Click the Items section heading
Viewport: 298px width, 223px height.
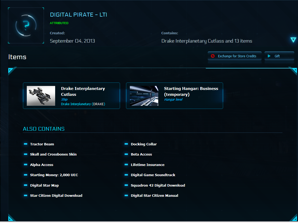click(x=17, y=57)
